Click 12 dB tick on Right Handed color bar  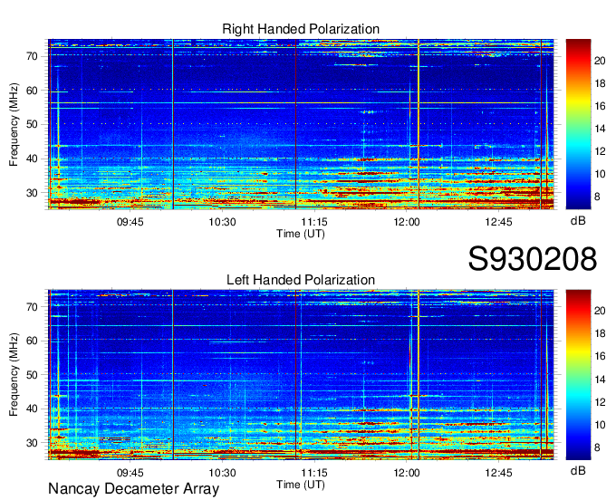[600, 151]
